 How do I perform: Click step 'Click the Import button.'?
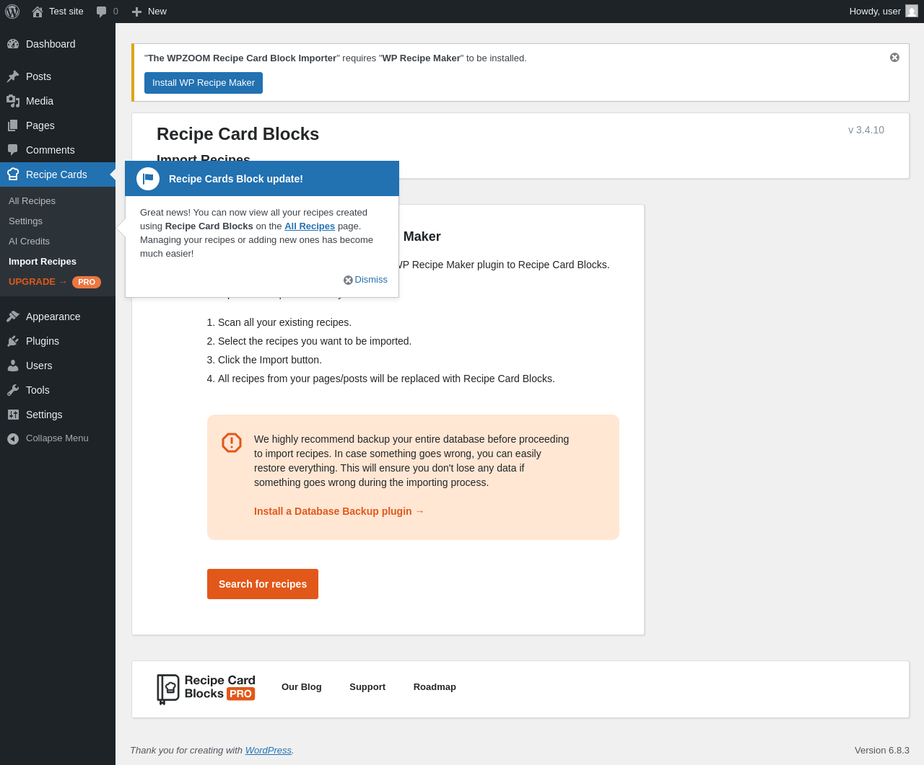click(x=270, y=360)
